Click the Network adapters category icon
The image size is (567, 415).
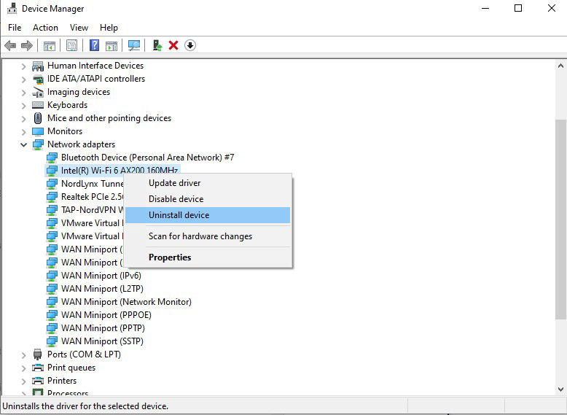coord(38,144)
